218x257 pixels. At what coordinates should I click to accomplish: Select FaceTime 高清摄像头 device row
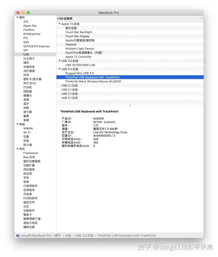[x=130, y=53]
